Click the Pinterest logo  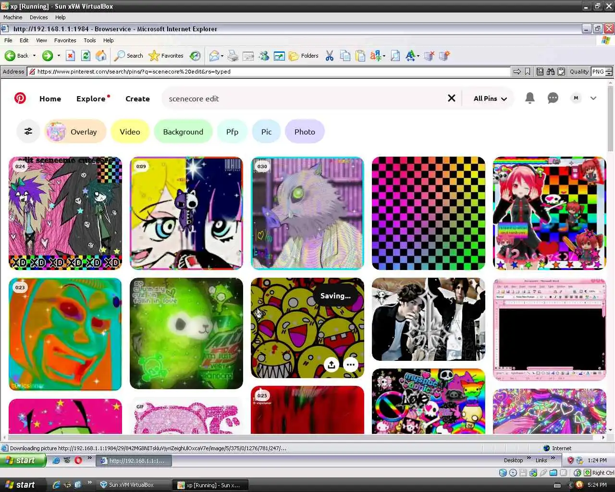(x=20, y=98)
